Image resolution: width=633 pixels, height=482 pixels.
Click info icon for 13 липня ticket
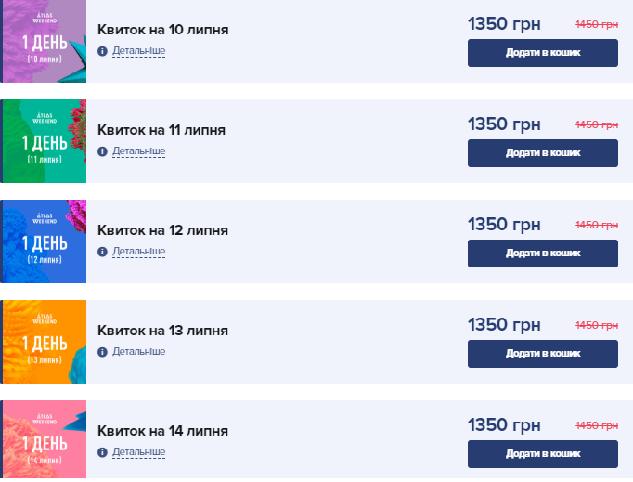[x=103, y=352]
